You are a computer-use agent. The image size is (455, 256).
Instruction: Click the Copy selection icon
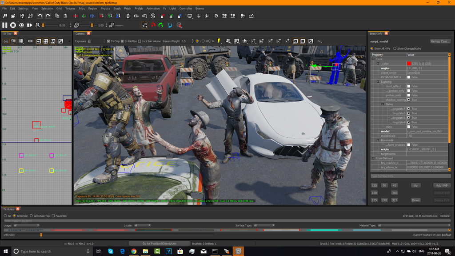tap(57, 16)
